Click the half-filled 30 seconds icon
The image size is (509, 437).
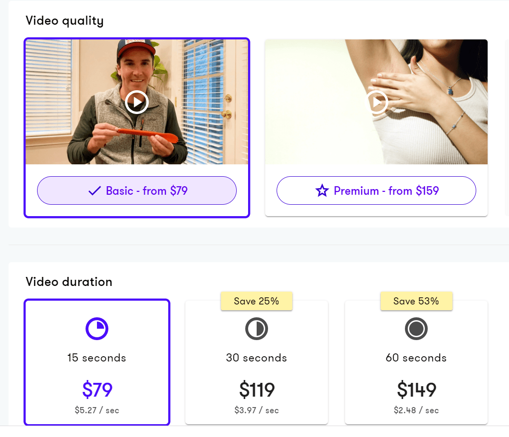tap(257, 329)
